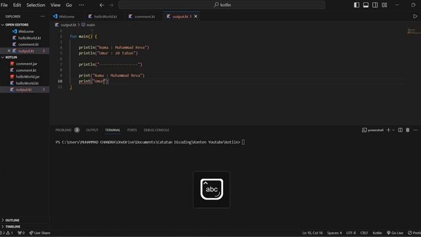Kill terminal with the trash icon
The height and width of the screenshot is (237, 421).
[408, 130]
